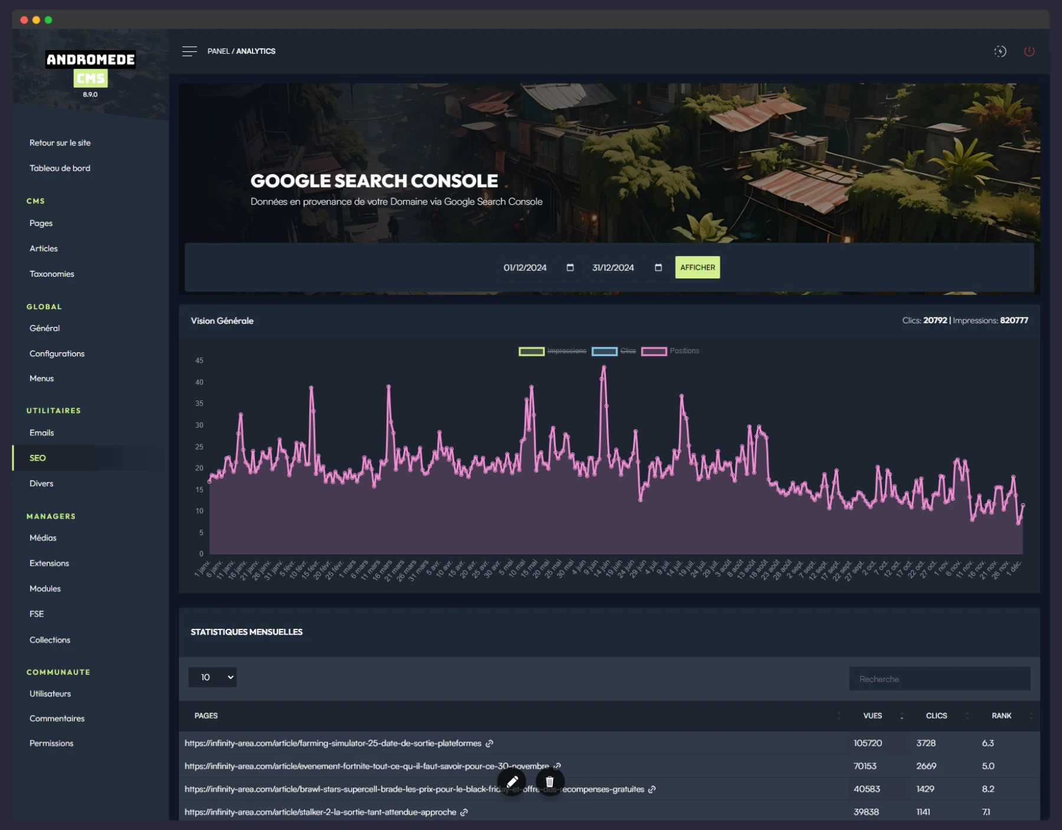Click the views value 39838
Screen dimensions: 1062x830
pos(867,812)
